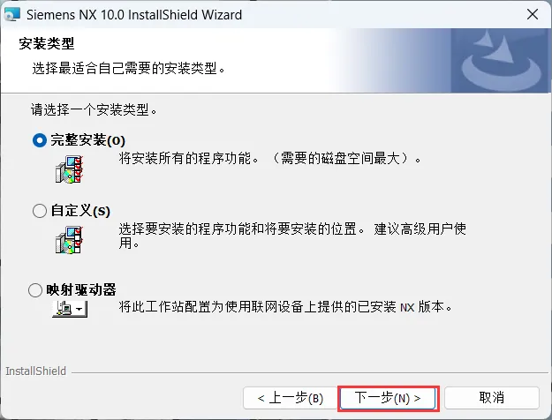Click the InstallShield label at bottom
This screenshot has height=420, width=552.
click(36, 371)
